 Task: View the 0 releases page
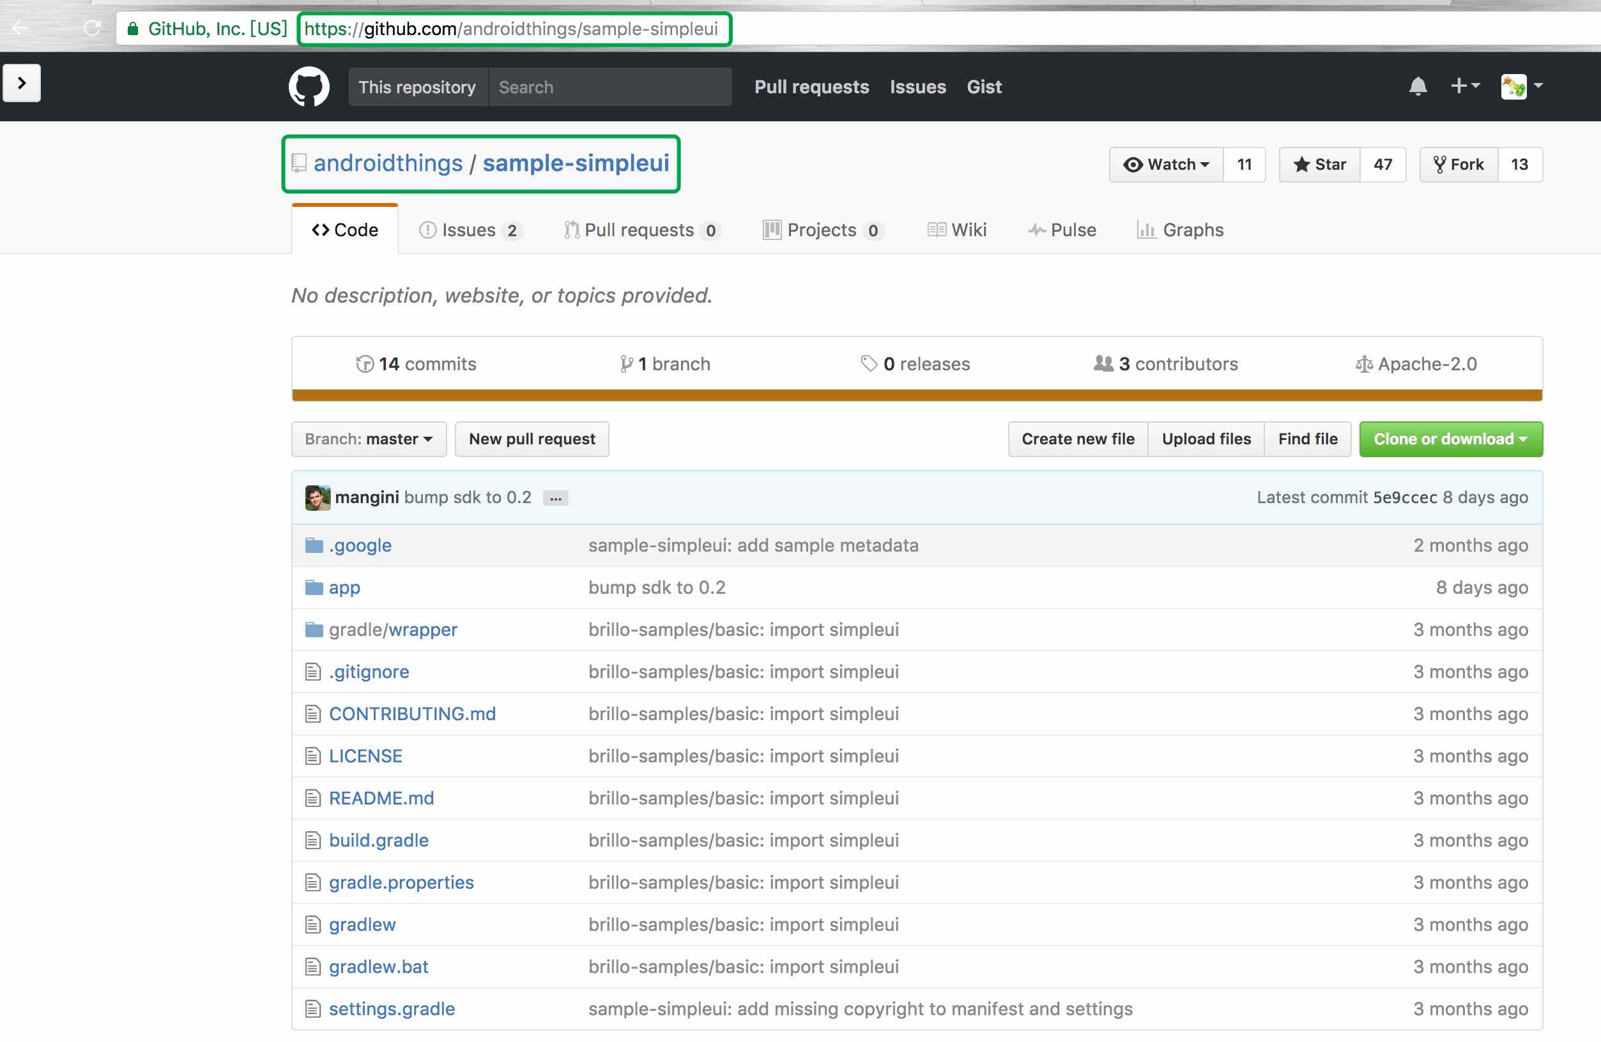click(915, 364)
